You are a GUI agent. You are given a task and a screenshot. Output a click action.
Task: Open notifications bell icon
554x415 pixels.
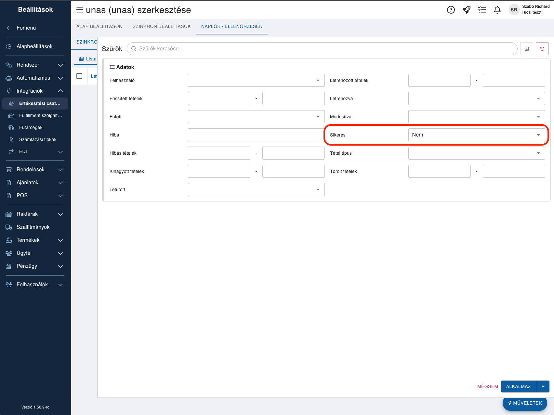(x=497, y=10)
